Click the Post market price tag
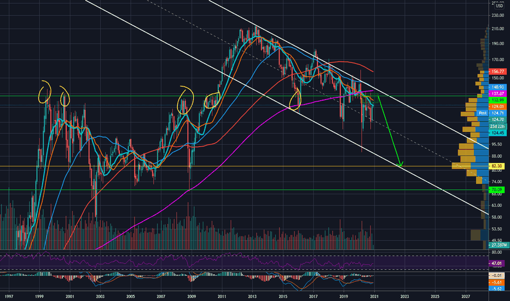Viewport: 510px width, 301px height. [x=483, y=113]
